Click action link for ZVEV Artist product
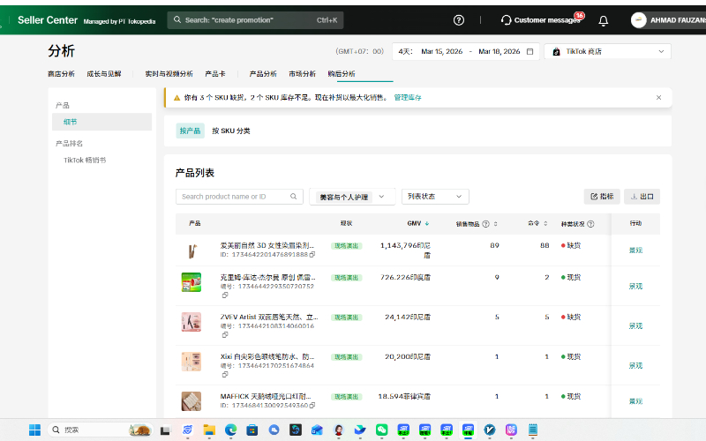The image size is (706, 441). tap(635, 325)
